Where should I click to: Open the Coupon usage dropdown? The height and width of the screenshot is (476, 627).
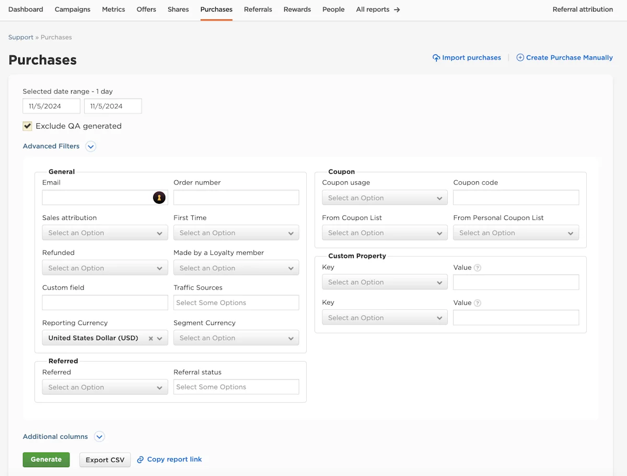[385, 198]
